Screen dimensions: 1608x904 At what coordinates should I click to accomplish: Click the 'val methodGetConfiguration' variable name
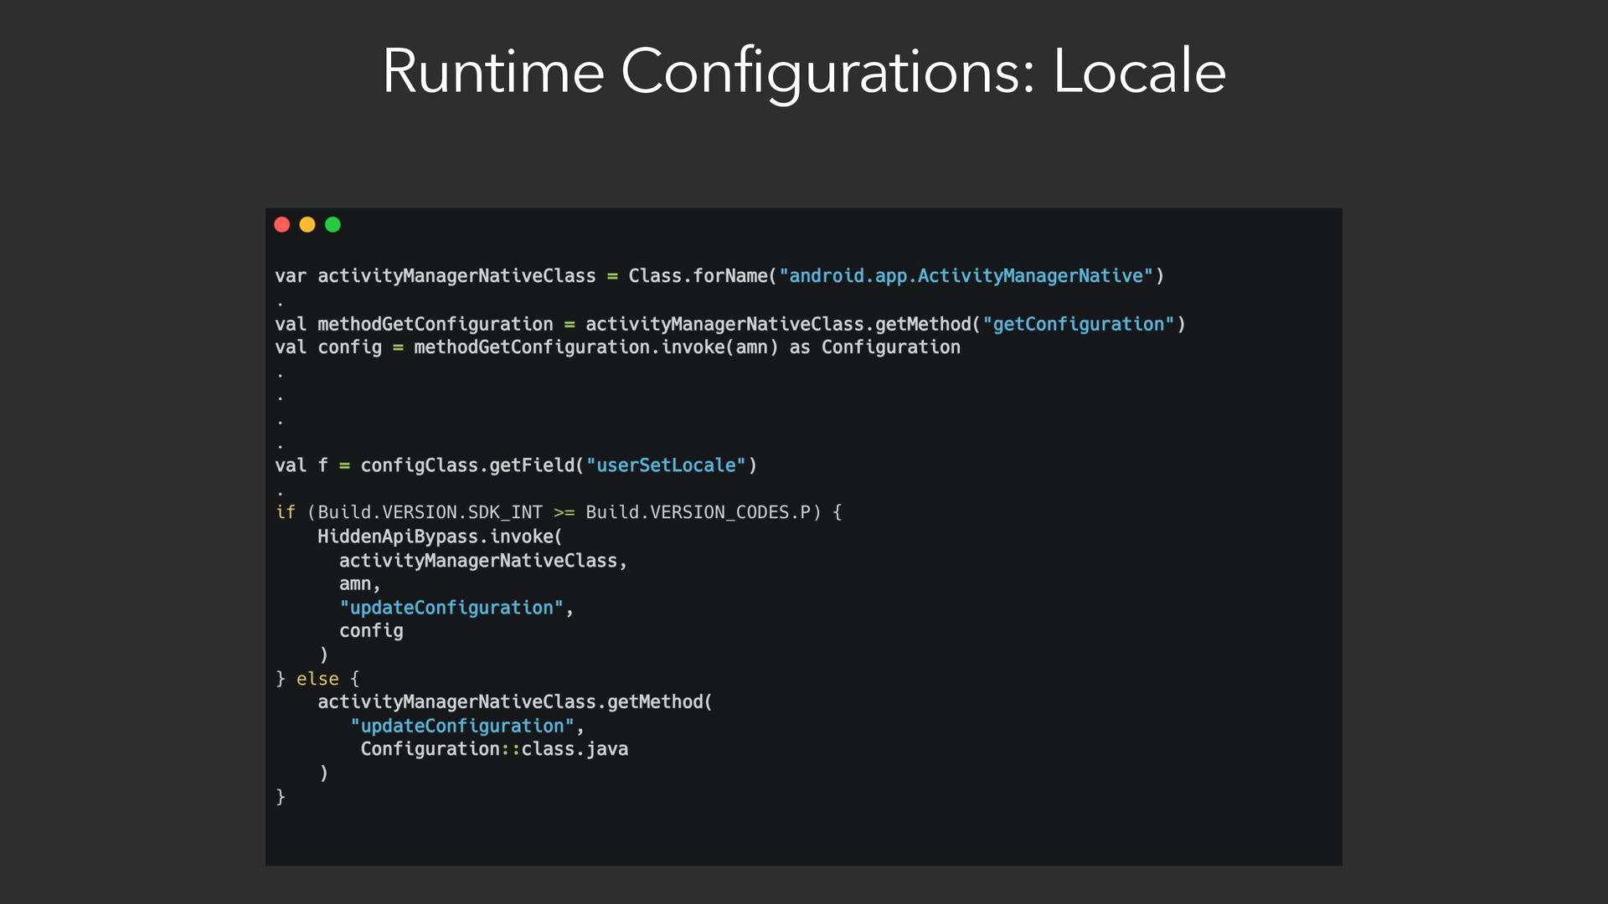pos(435,324)
